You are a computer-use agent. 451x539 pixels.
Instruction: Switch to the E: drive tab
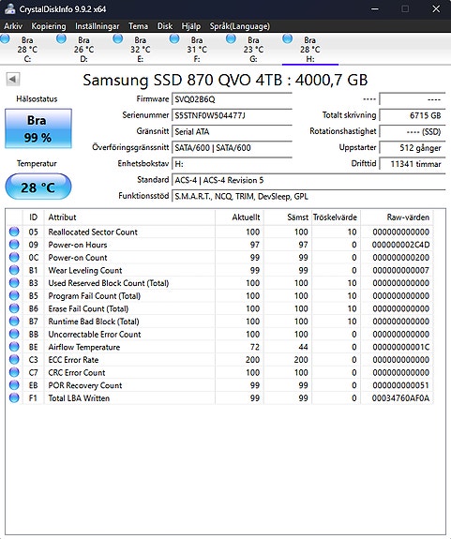[141, 49]
